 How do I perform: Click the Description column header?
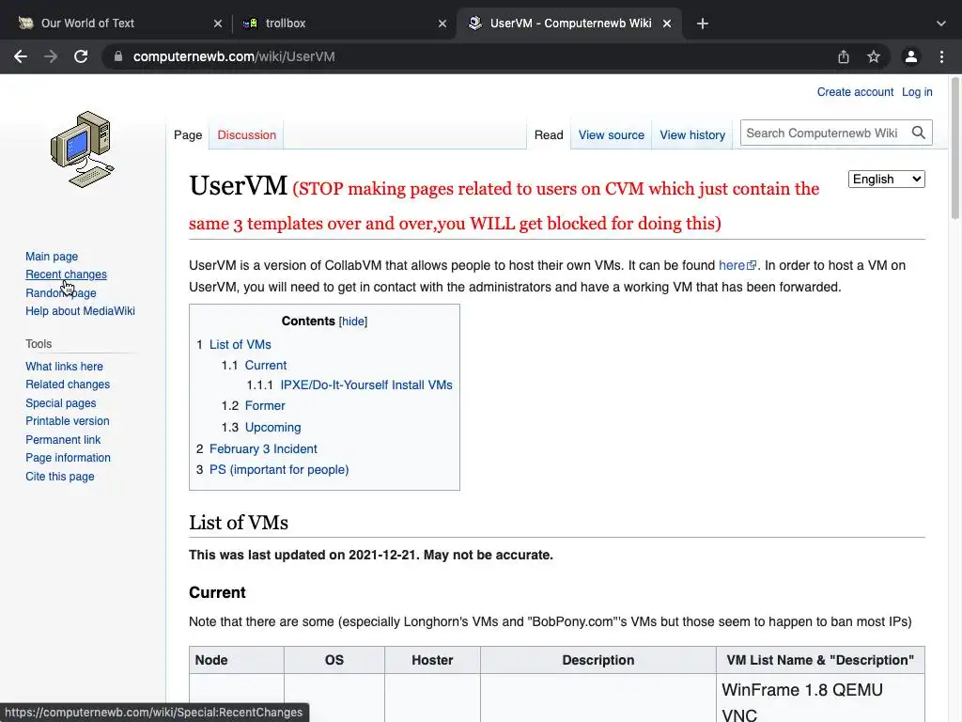[598, 660]
